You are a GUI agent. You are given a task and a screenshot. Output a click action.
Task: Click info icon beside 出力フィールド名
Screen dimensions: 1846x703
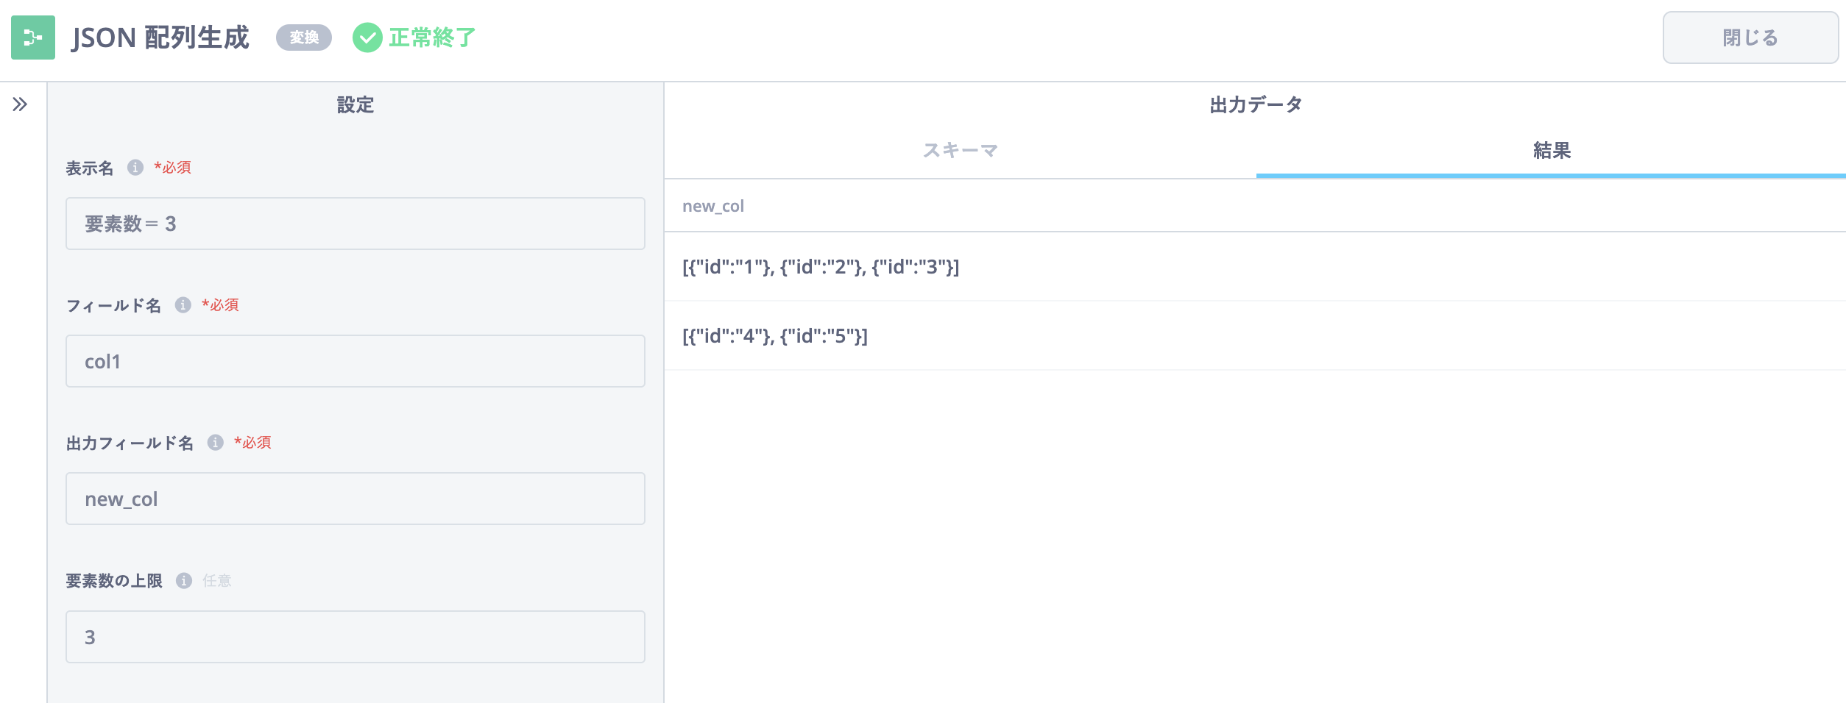pos(215,443)
